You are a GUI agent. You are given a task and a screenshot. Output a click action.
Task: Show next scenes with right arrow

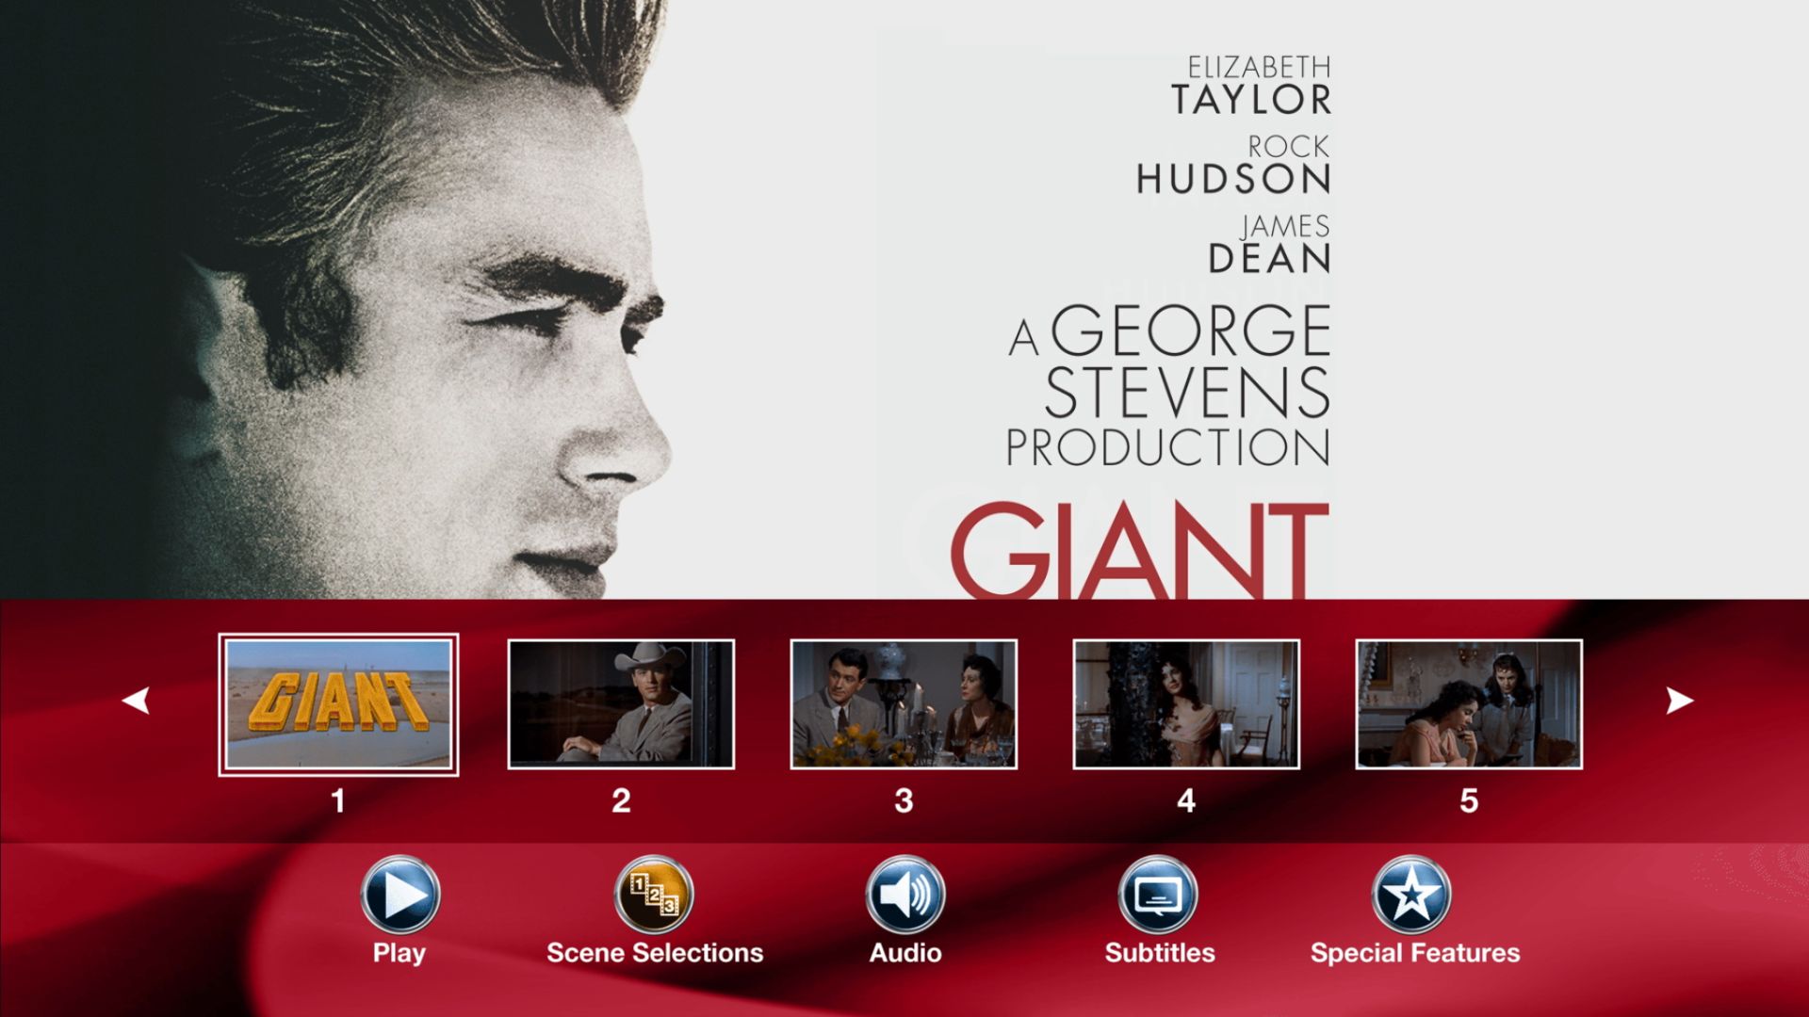pyautogui.click(x=1680, y=701)
